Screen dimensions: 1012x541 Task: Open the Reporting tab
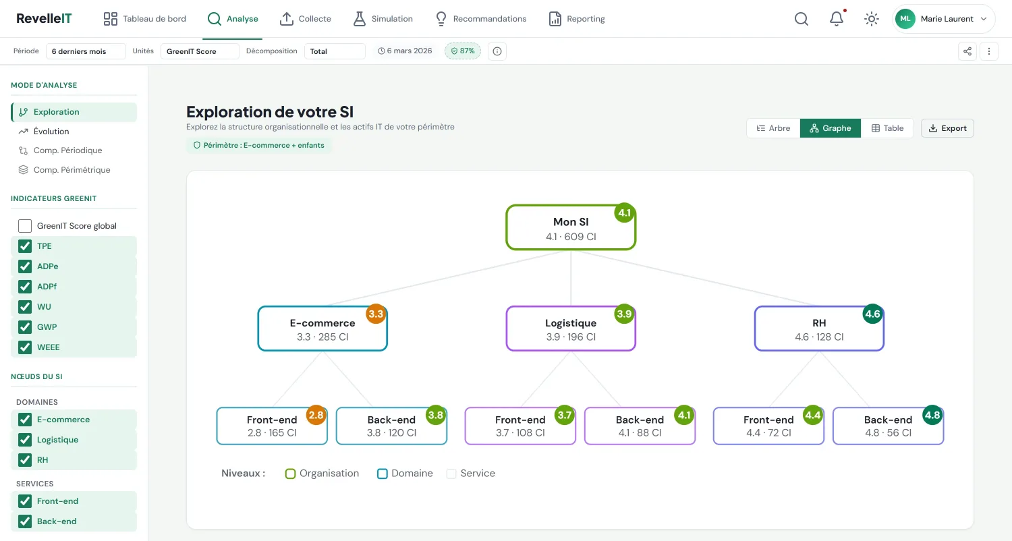pos(577,19)
